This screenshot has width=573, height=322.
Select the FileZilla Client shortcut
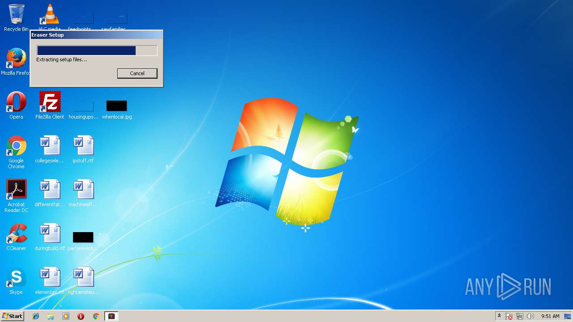[50, 106]
